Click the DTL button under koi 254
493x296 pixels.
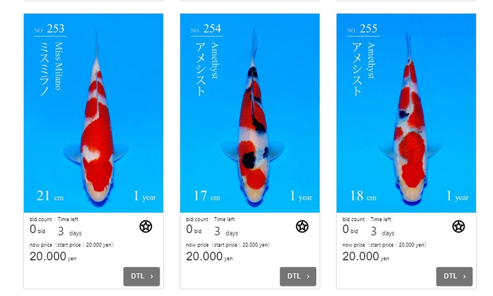pos(298,276)
